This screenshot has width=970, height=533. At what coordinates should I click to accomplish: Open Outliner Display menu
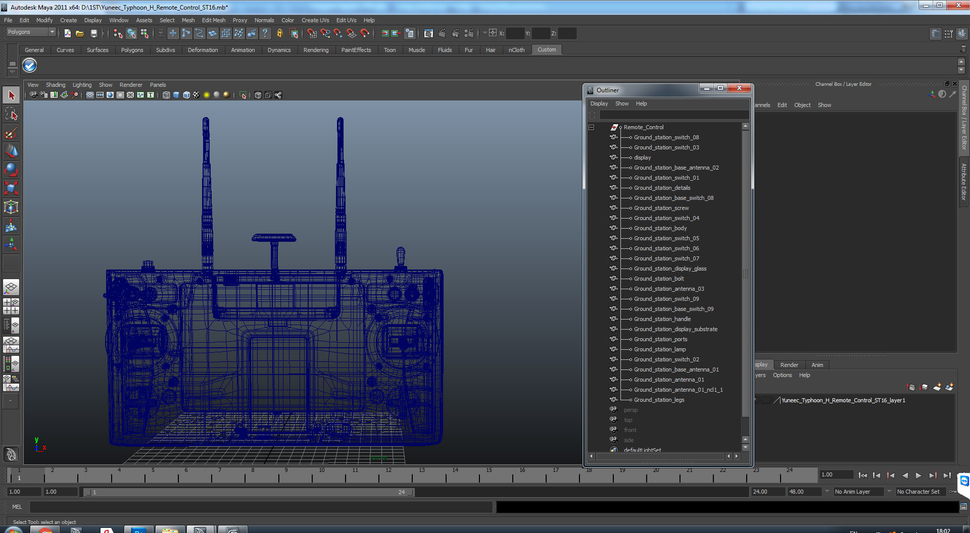pyautogui.click(x=599, y=103)
